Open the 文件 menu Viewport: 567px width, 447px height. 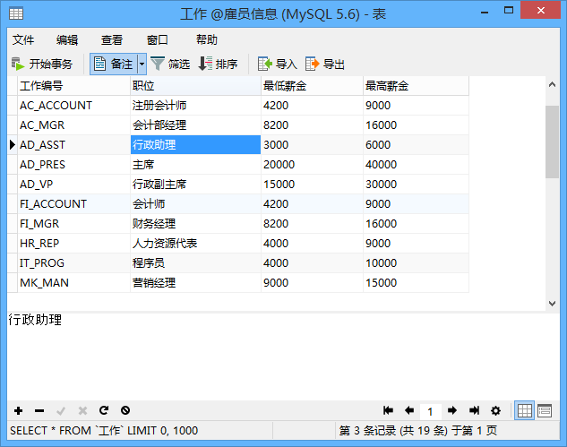click(x=23, y=39)
